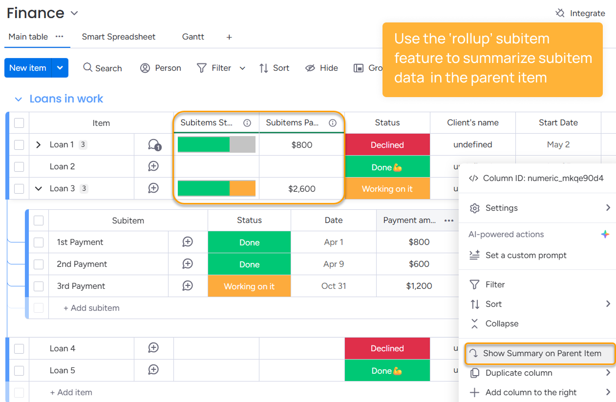This screenshot has width=616, height=402.
Task: Click the Integrate plug icon
Action: [560, 13]
